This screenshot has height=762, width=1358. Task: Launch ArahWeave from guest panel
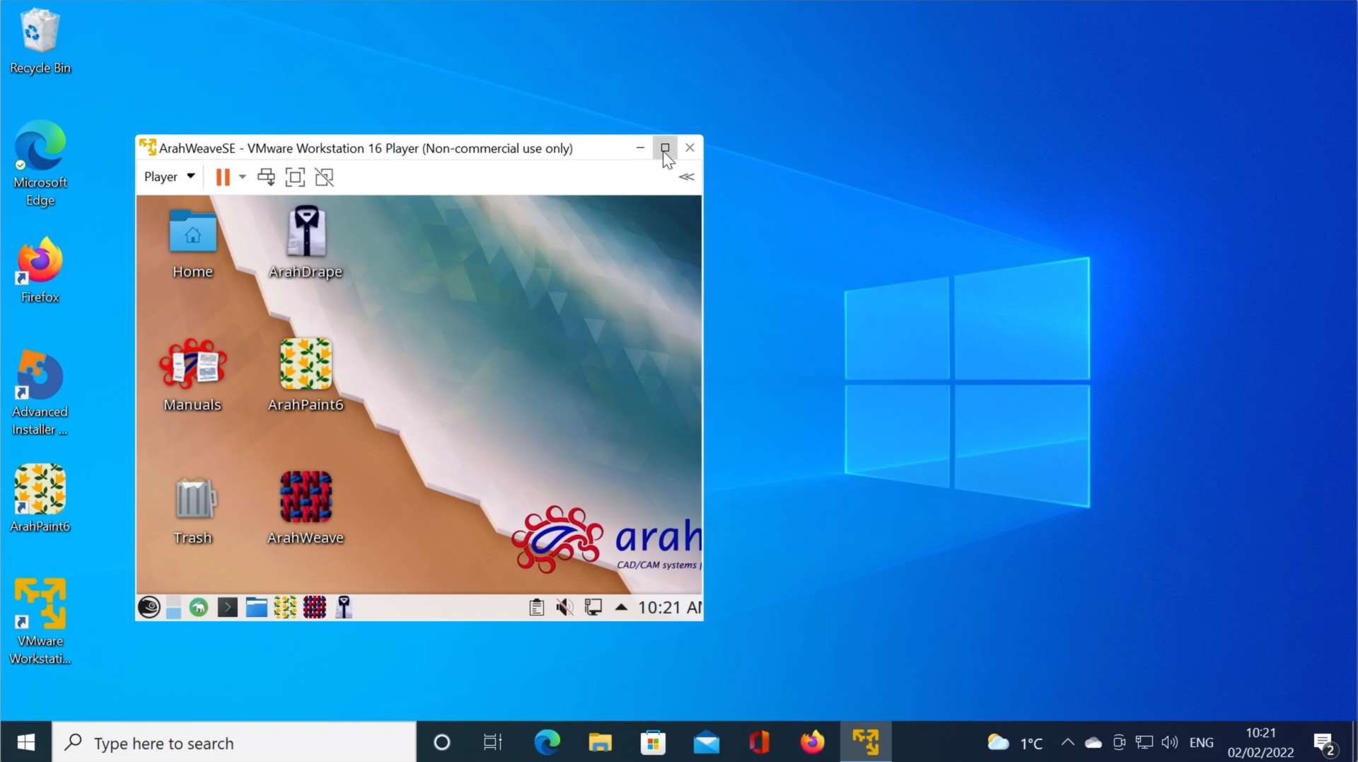click(315, 607)
